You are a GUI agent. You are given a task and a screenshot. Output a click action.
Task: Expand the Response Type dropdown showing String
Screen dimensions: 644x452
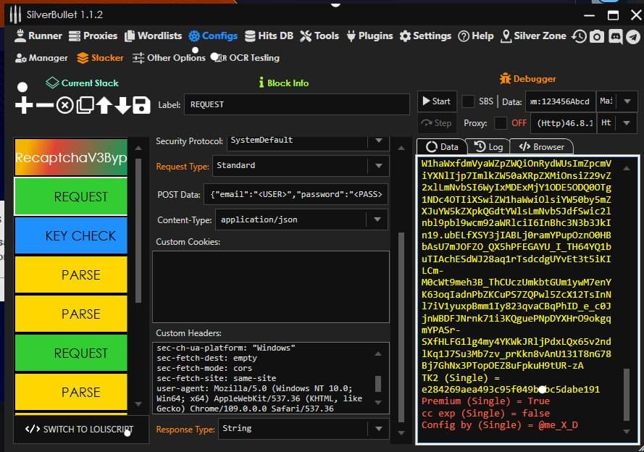[x=377, y=429]
